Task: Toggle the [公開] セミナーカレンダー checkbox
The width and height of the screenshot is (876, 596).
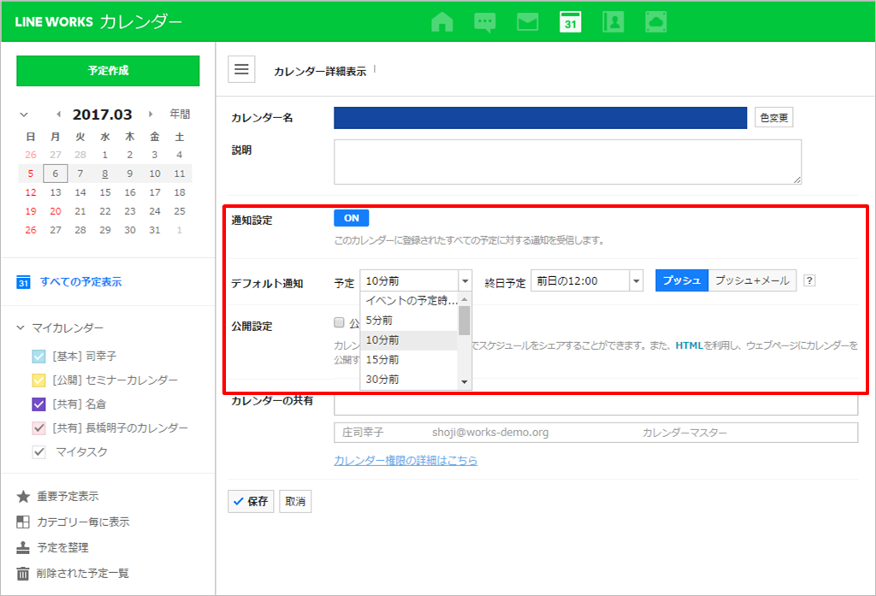Action: point(38,381)
